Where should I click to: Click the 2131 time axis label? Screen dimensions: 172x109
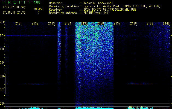tap(19, 23)
